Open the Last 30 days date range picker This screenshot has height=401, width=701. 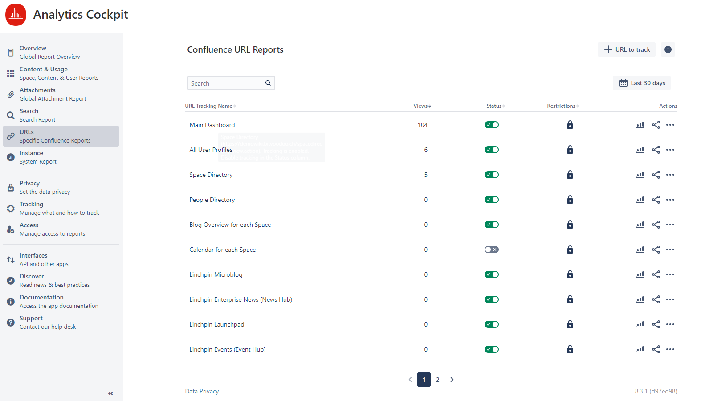(642, 83)
